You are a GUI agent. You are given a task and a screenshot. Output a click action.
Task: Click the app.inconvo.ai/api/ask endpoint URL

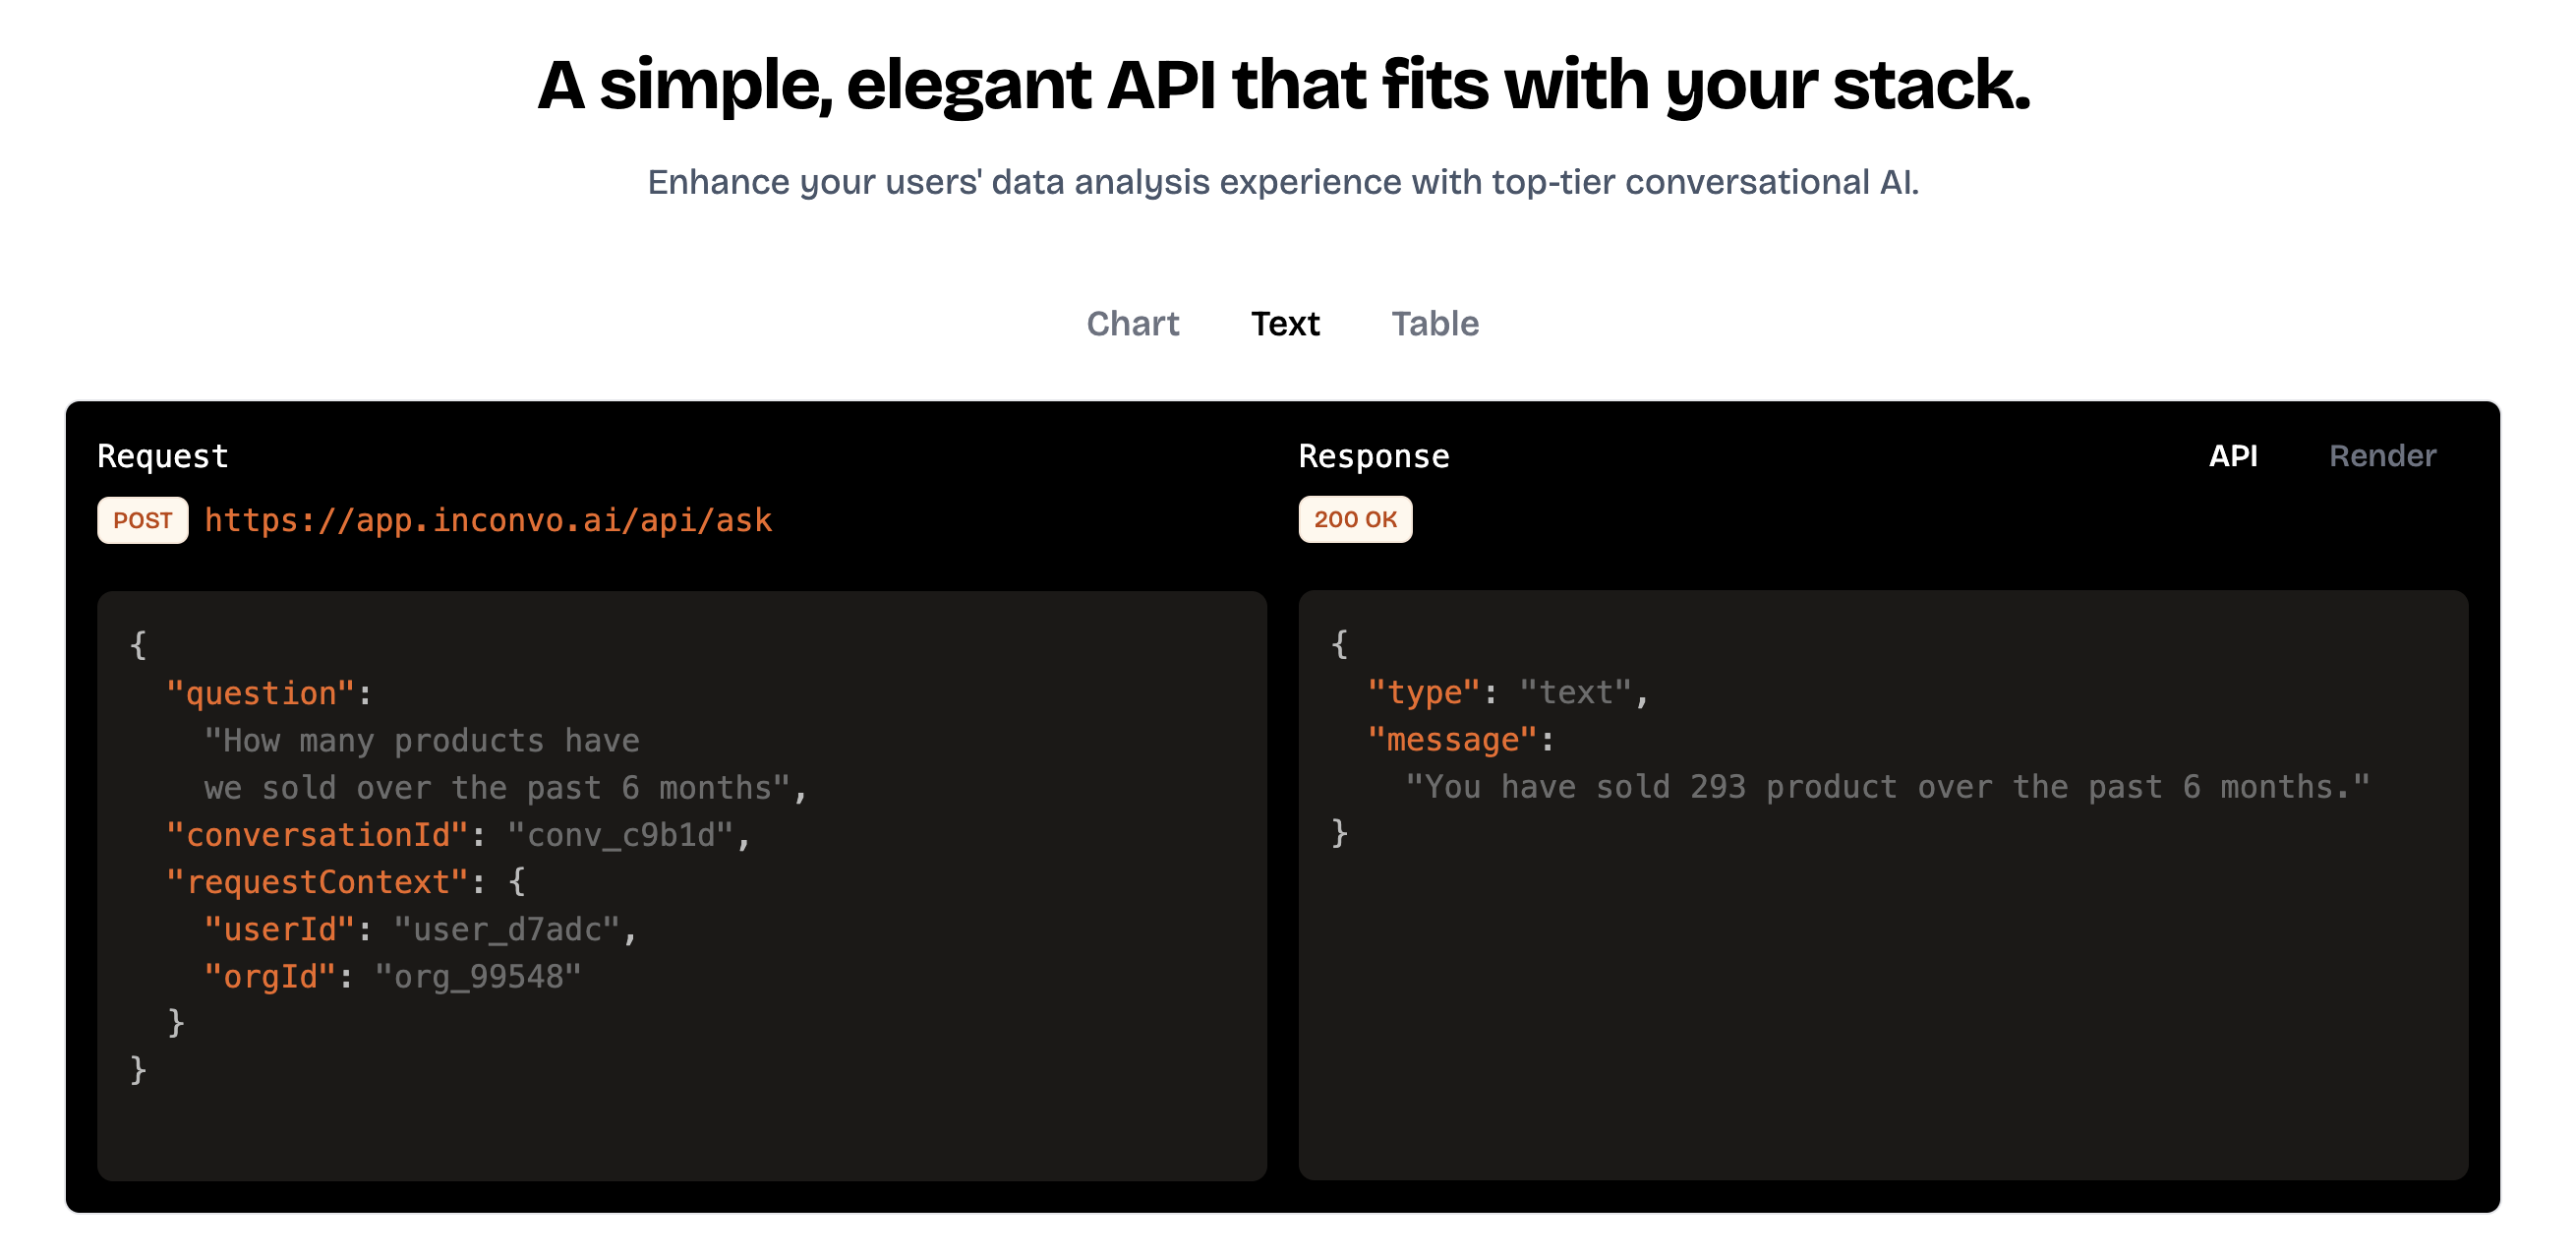(488, 520)
